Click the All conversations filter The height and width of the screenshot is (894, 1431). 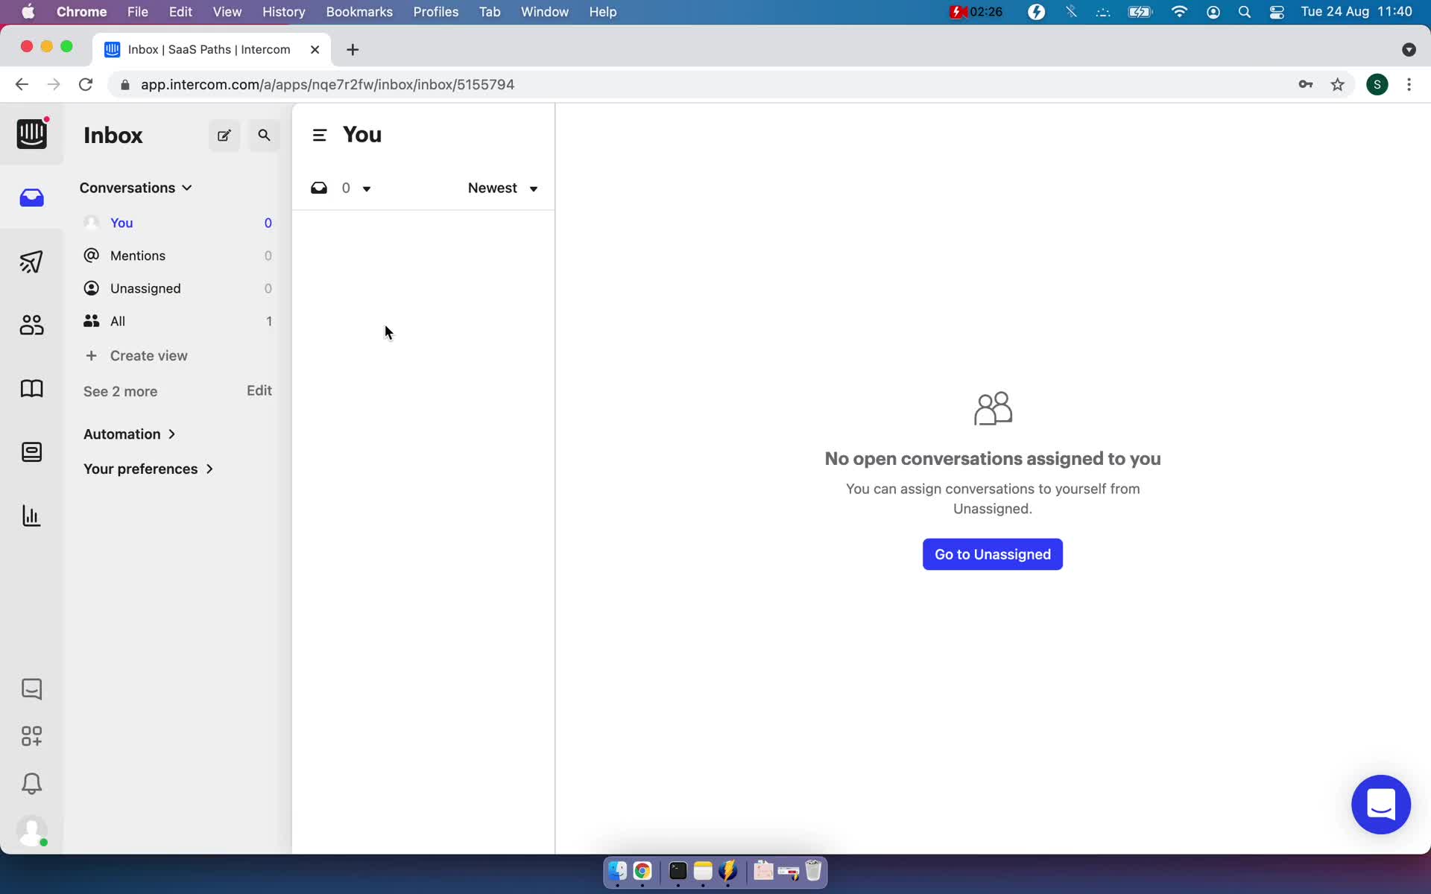(x=118, y=320)
